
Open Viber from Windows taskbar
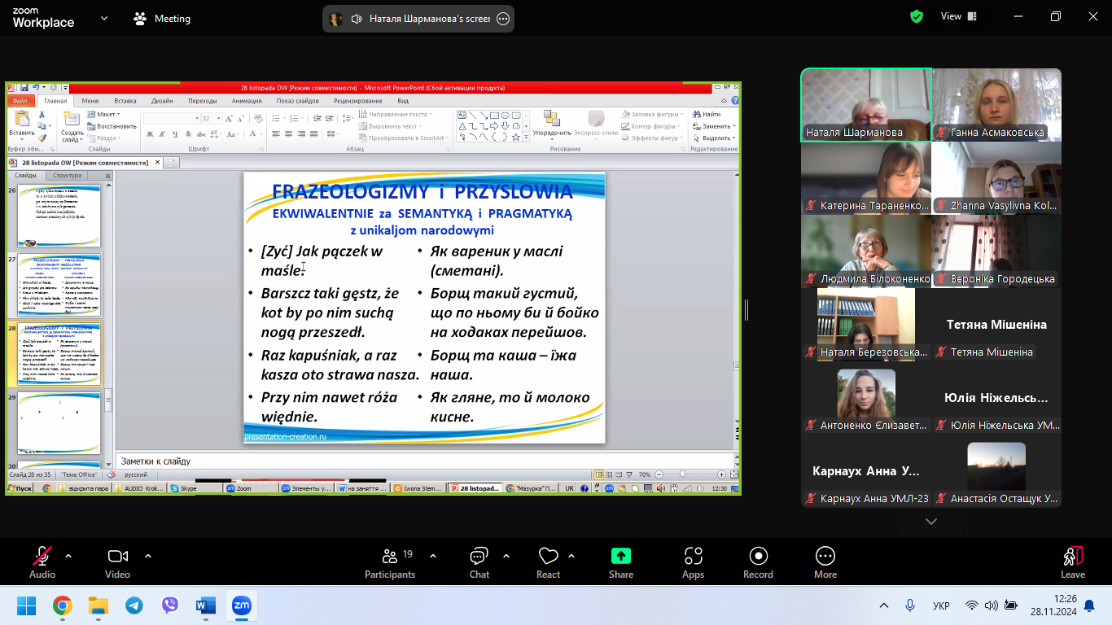(x=170, y=605)
